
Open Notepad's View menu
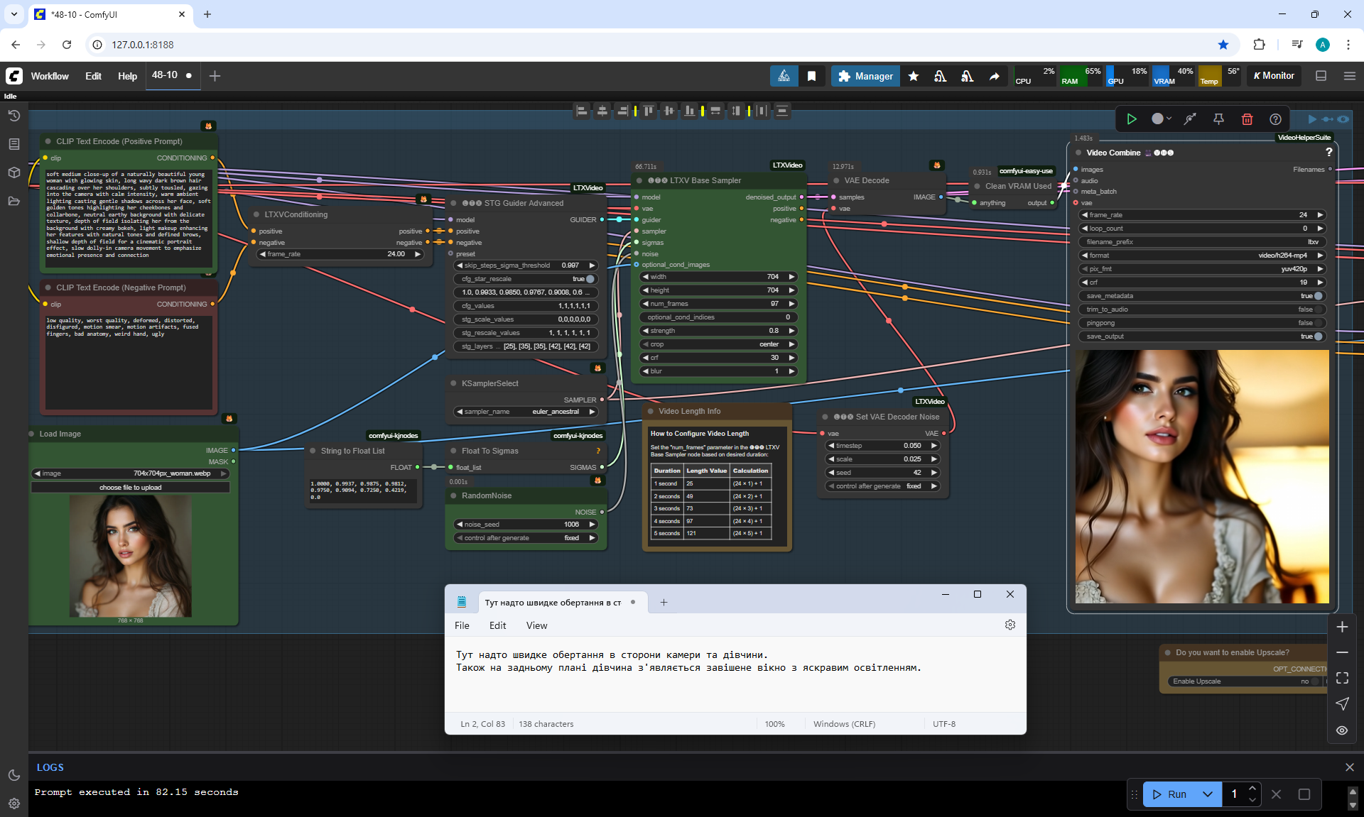pyautogui.click(x=536, y=625)
